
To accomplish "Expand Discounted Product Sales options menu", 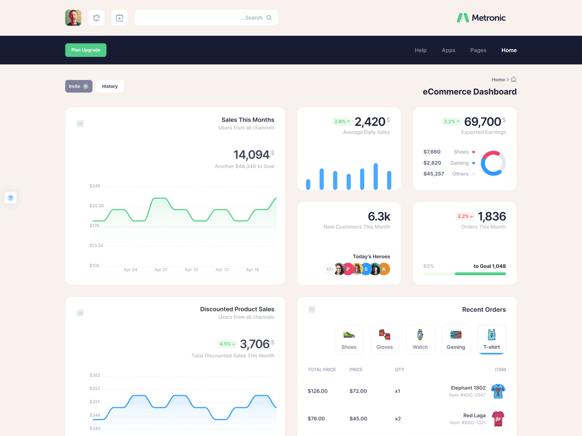I will (80, 313).
